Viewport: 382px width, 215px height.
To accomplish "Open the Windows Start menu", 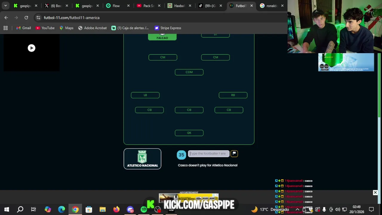I will click(7, 209).
